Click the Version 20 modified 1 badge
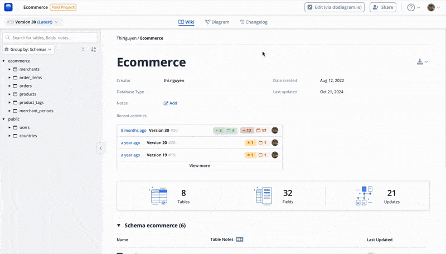The image size is (446, 254). click(x=250, y=143)
